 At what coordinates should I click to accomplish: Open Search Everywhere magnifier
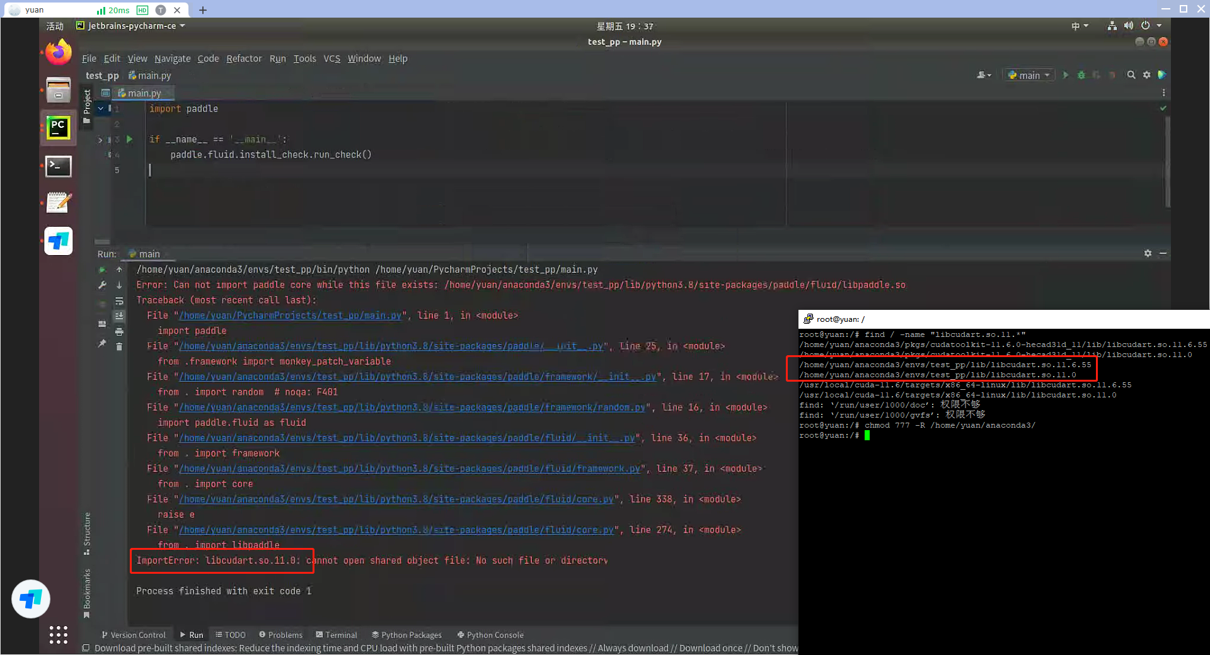click(1131, 75)
